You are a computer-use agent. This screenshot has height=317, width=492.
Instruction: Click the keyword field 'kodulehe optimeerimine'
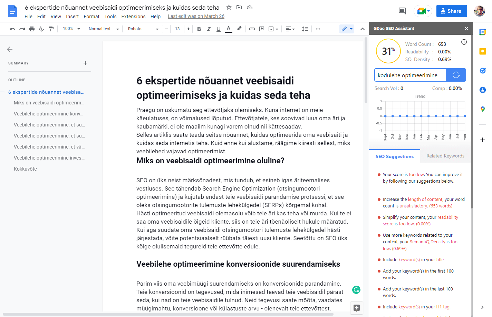point(410,75)
